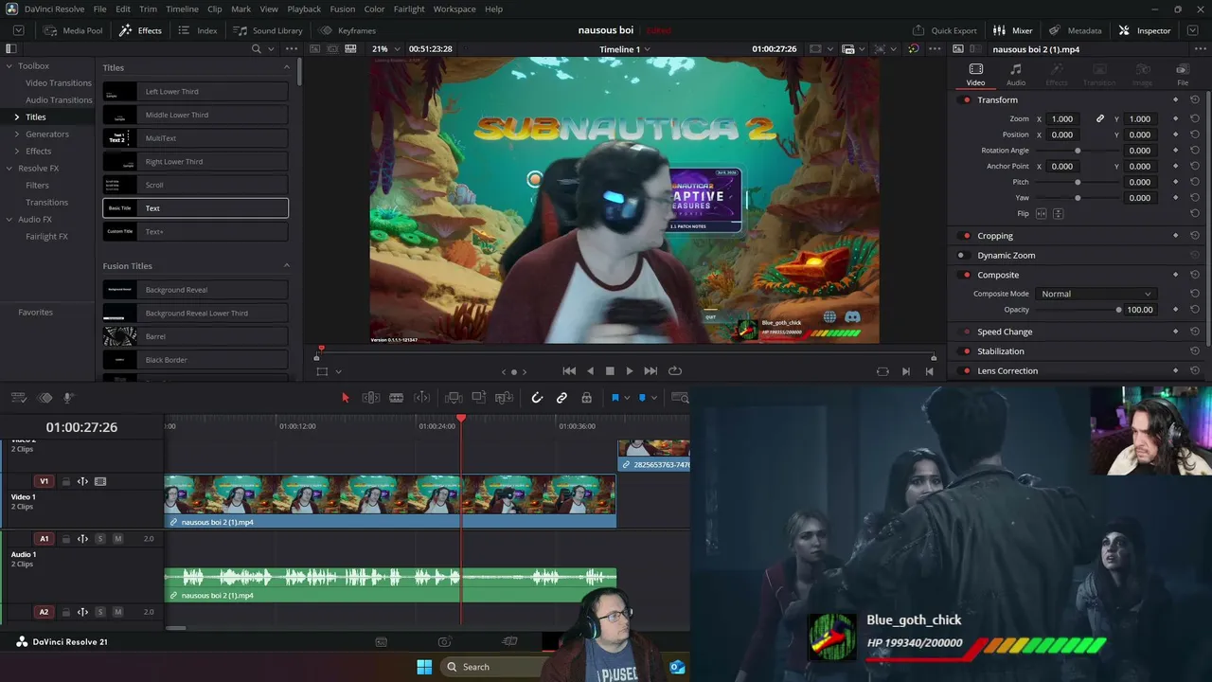Viewport: 1212px width, 682px height.
Task: Open the viewer zoom percentage dropdown
Action: 385,49
